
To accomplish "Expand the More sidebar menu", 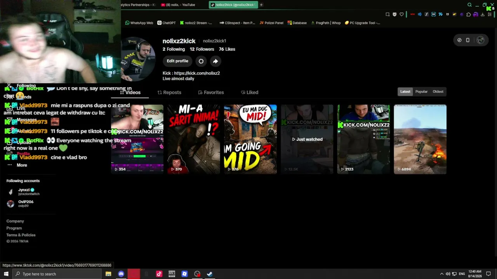I will [x=17, y=165].
